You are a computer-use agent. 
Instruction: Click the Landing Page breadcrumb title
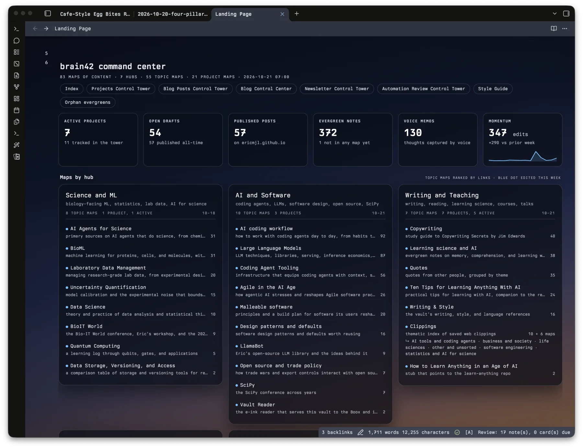(x=73, y=28)
